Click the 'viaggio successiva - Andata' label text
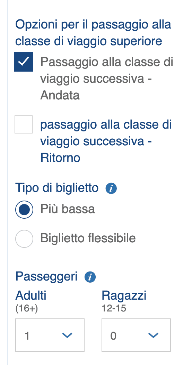Screen dimensions: 192x365 107,79
